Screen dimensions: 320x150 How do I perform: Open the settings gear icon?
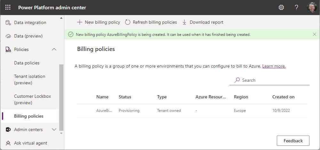click(281, 7)
